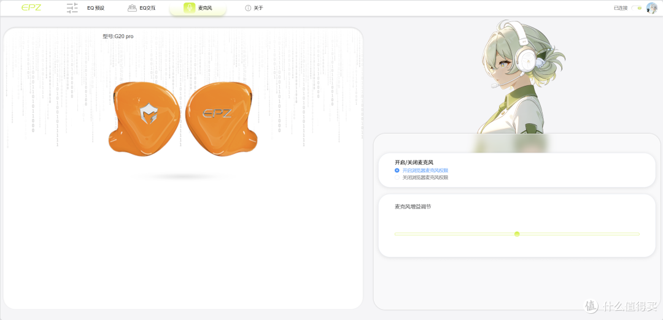The width and height of the screenshot is (663, 320).
Task: Click the 关于 info circle icon
Action: pos(248,8)
